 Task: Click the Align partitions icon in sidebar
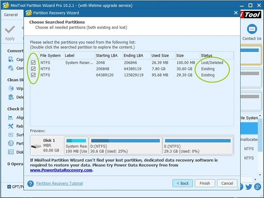11,117
